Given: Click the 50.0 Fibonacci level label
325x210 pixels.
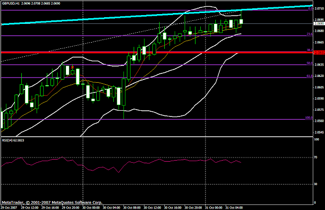Looking at the screenshot, I should pos(310,63).
